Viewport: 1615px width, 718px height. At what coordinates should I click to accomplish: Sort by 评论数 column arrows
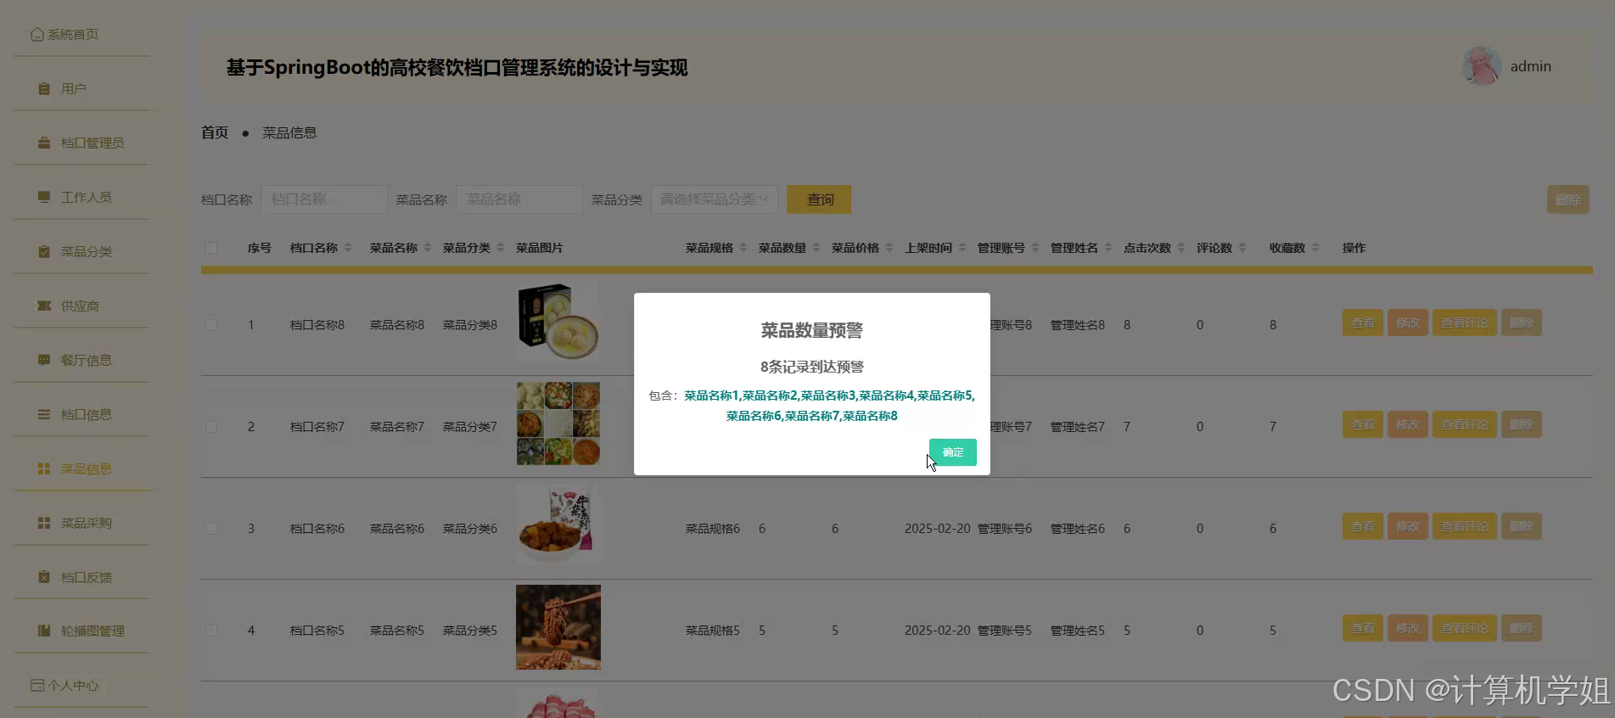[1242, 248]
